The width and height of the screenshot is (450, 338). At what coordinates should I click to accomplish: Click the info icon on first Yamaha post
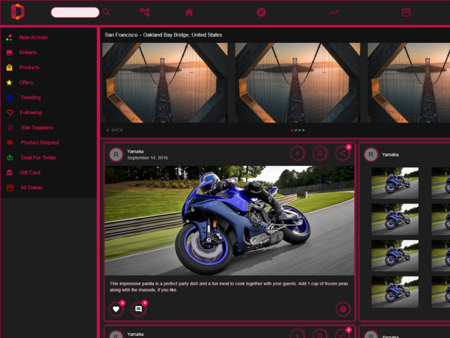[343, 309]
